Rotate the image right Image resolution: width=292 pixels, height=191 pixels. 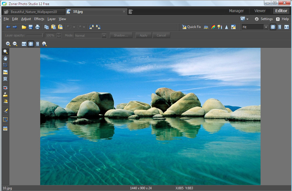[98, 27]
